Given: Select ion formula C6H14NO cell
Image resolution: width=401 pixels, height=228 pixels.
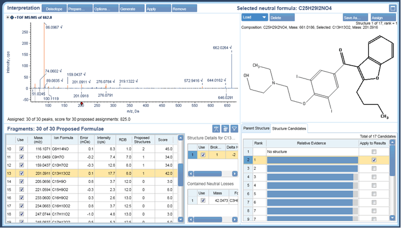Looking at the screenshot, I should pos(64,148).
